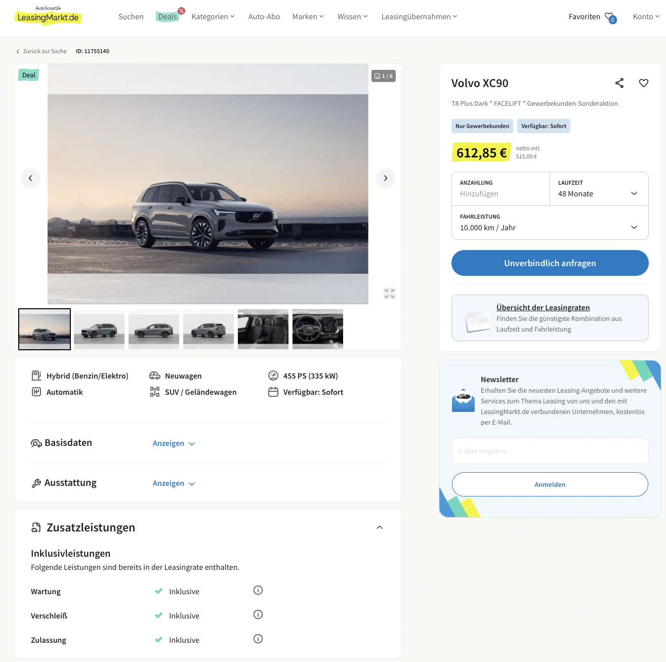
Task: Open the Fahrleistung 10.000 km dropdown
Action: [550, 223]
